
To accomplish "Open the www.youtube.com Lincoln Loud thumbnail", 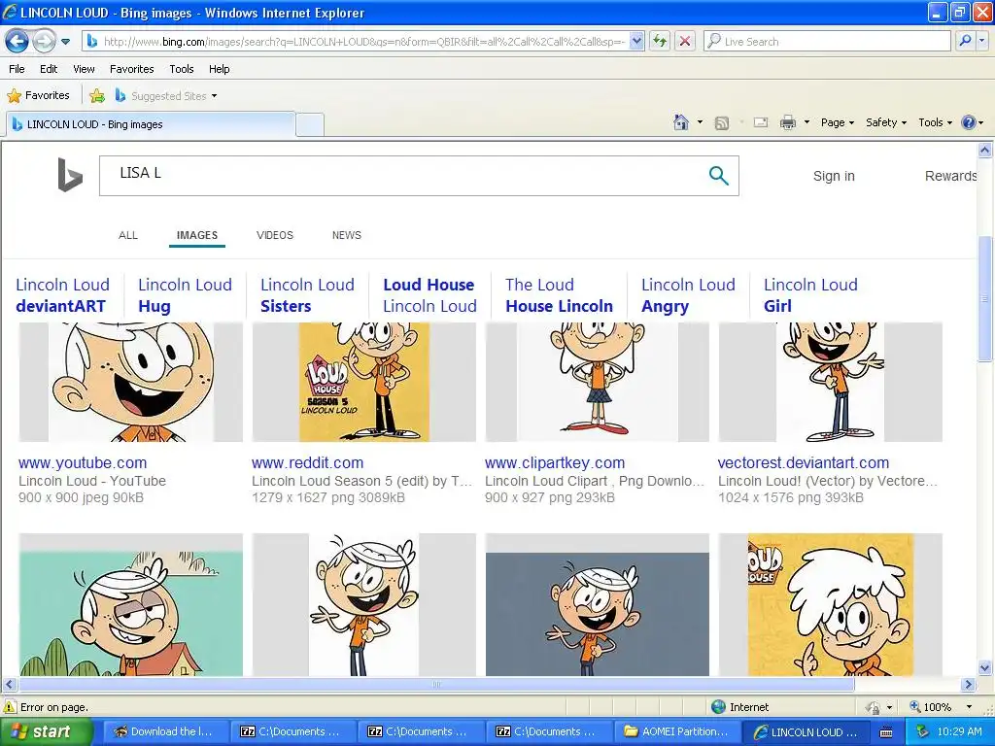I will [131, 382].
